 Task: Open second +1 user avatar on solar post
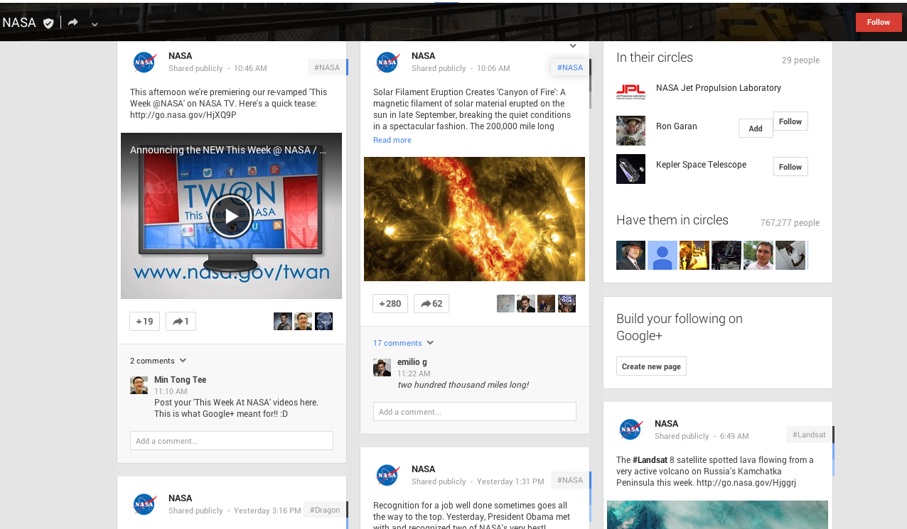[x=526, y=304]
